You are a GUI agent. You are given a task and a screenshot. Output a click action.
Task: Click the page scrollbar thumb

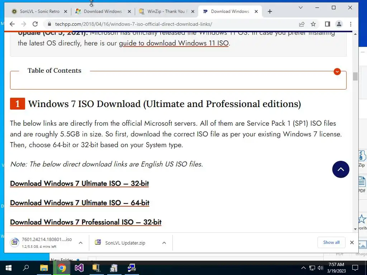click(355, 77)
